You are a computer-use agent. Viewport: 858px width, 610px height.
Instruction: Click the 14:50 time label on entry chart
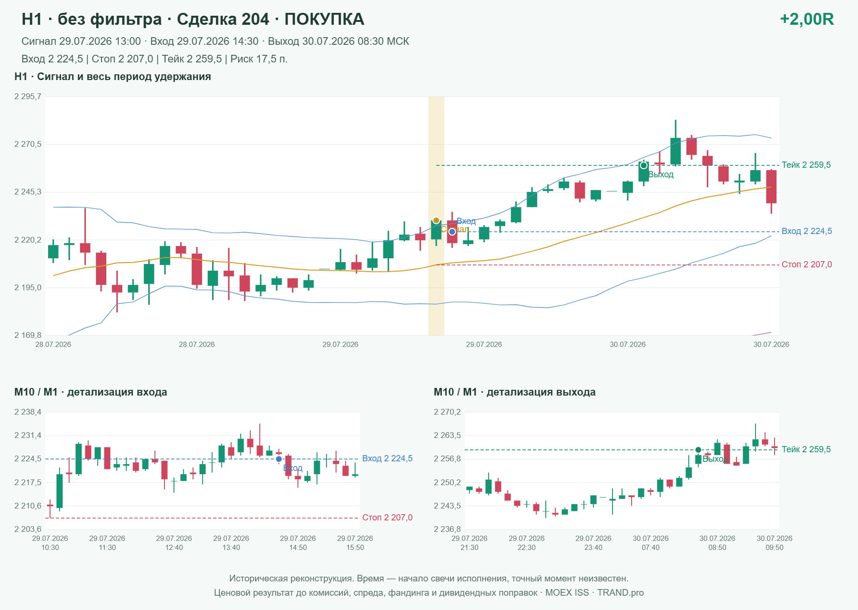[x=298, y=548]
